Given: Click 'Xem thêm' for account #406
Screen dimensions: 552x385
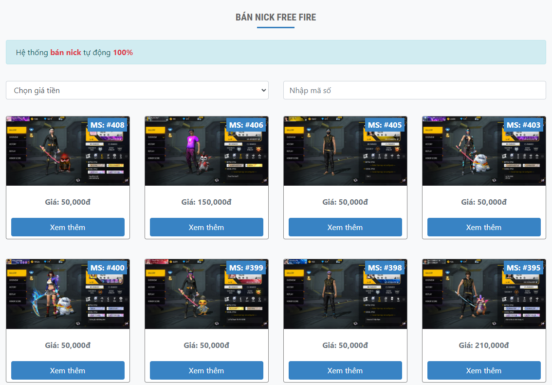Looking at the screenshot, I should pyautogui.click(x=207, y=227).
